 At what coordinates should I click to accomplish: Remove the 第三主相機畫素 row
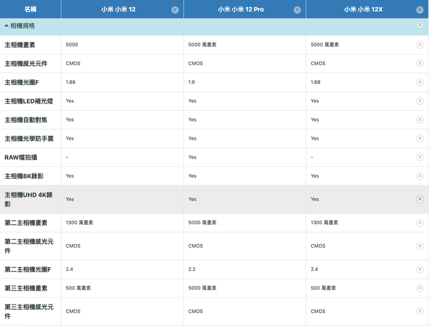click(x=420, y=288)
